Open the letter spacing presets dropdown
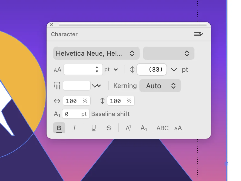Viewport: 241px width, 181px height. [96, 86]
